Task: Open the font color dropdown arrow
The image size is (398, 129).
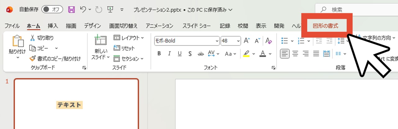Action: point(270,54)
